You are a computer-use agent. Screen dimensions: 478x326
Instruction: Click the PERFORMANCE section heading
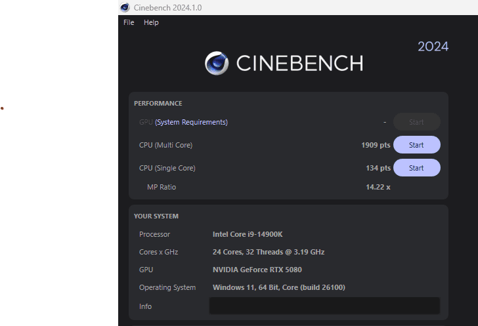tap(158, 103)
